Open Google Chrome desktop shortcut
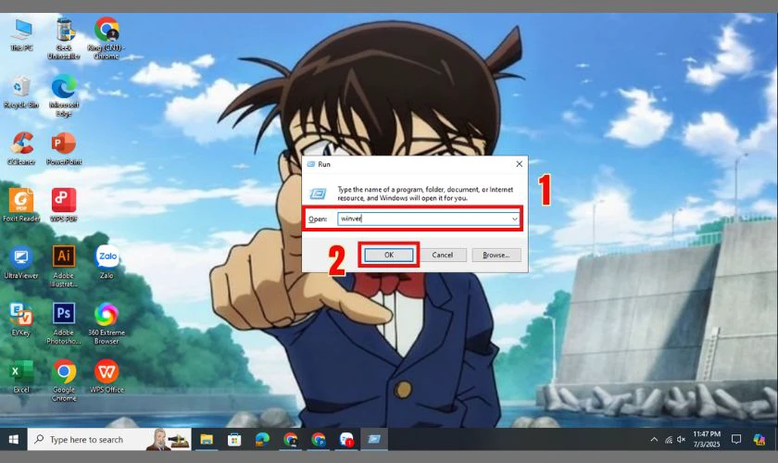The image size is (778, 463). click(x=64, y=381)
